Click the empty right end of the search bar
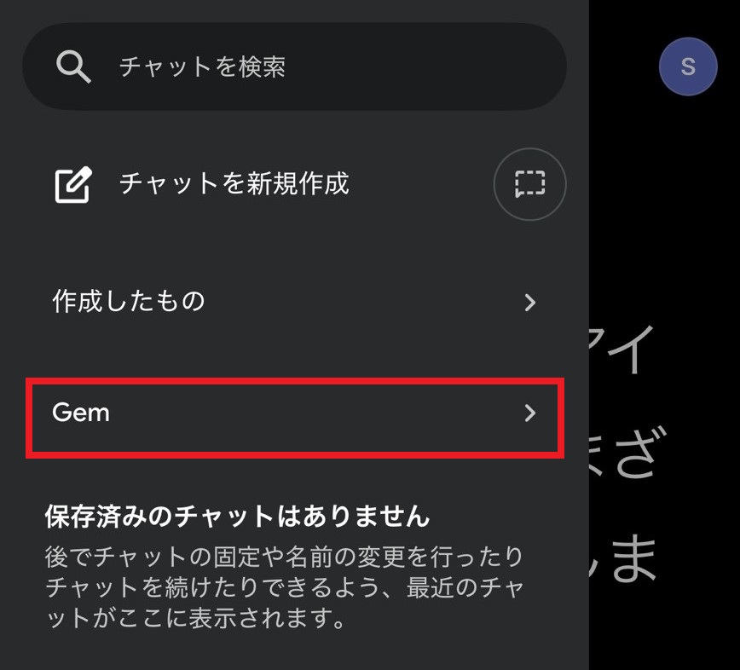740x670 pixels. click(477, 67)
